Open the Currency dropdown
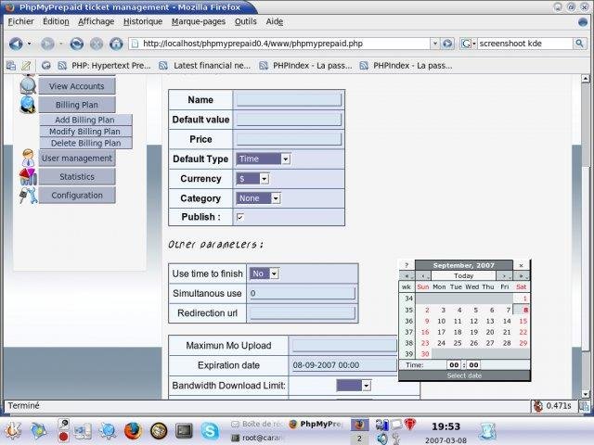 [252, 179]
